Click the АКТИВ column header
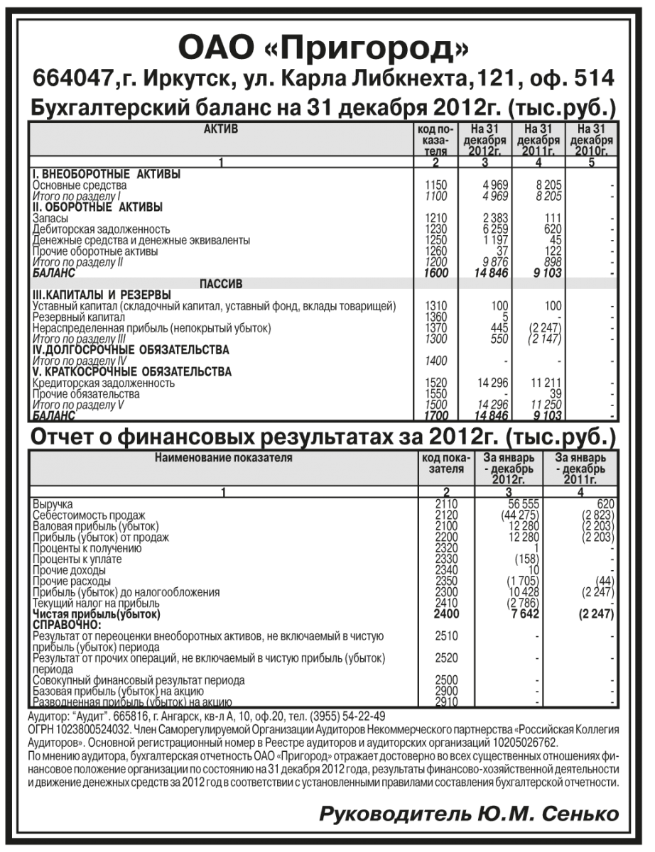The image size is (655, 852). 221,129
